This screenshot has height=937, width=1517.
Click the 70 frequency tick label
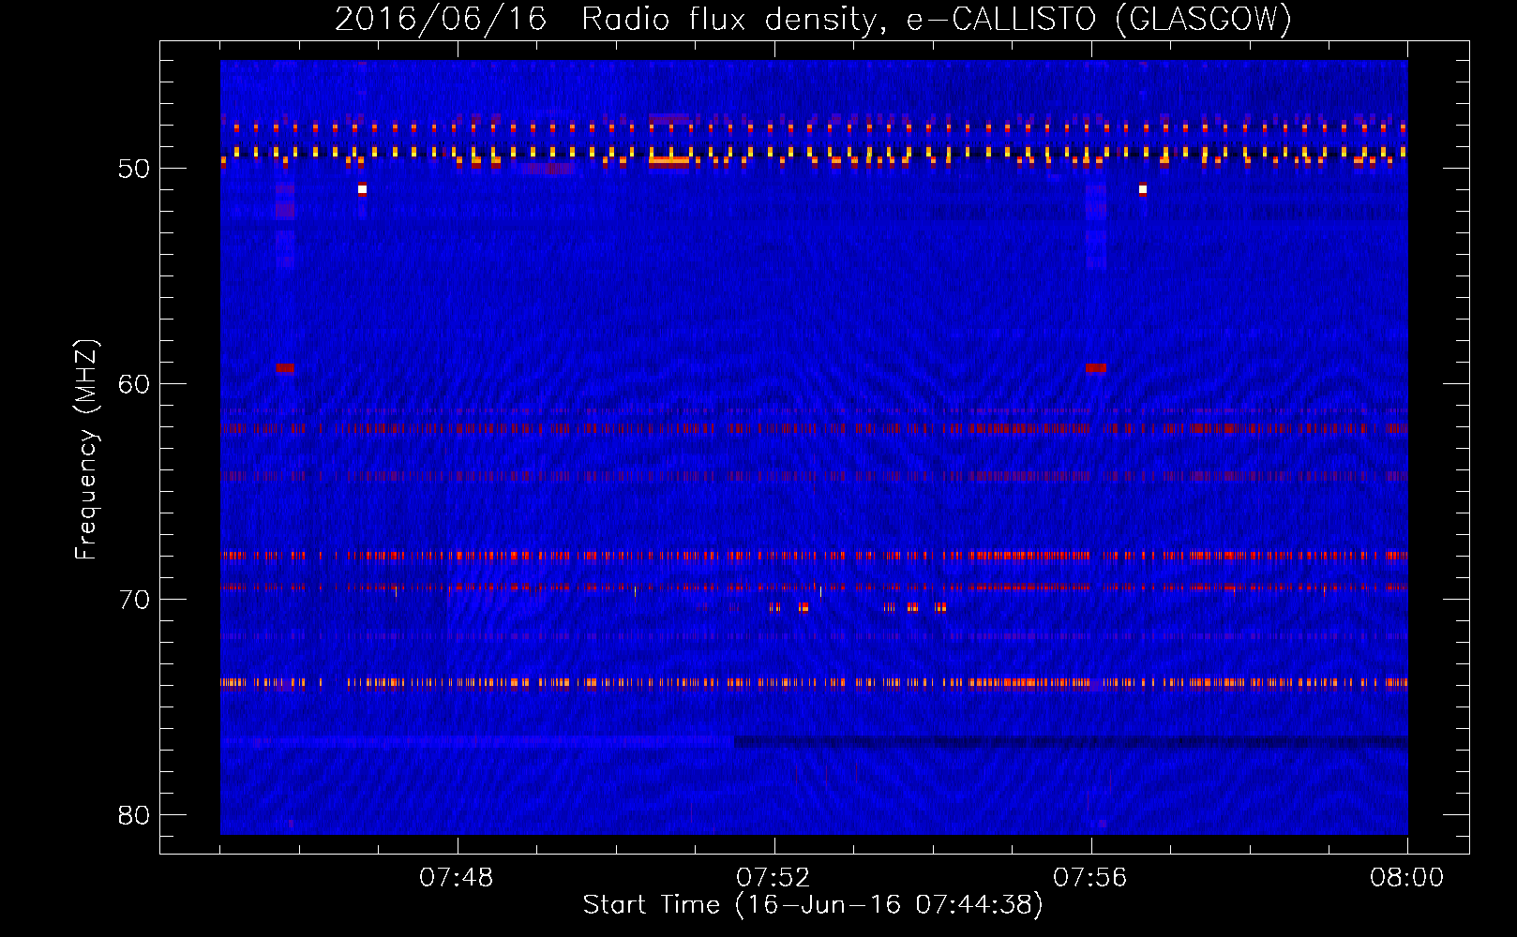[134, 600]
